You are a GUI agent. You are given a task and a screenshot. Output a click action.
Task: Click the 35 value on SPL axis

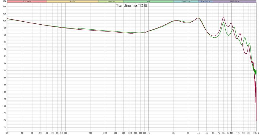pos(5,113)
